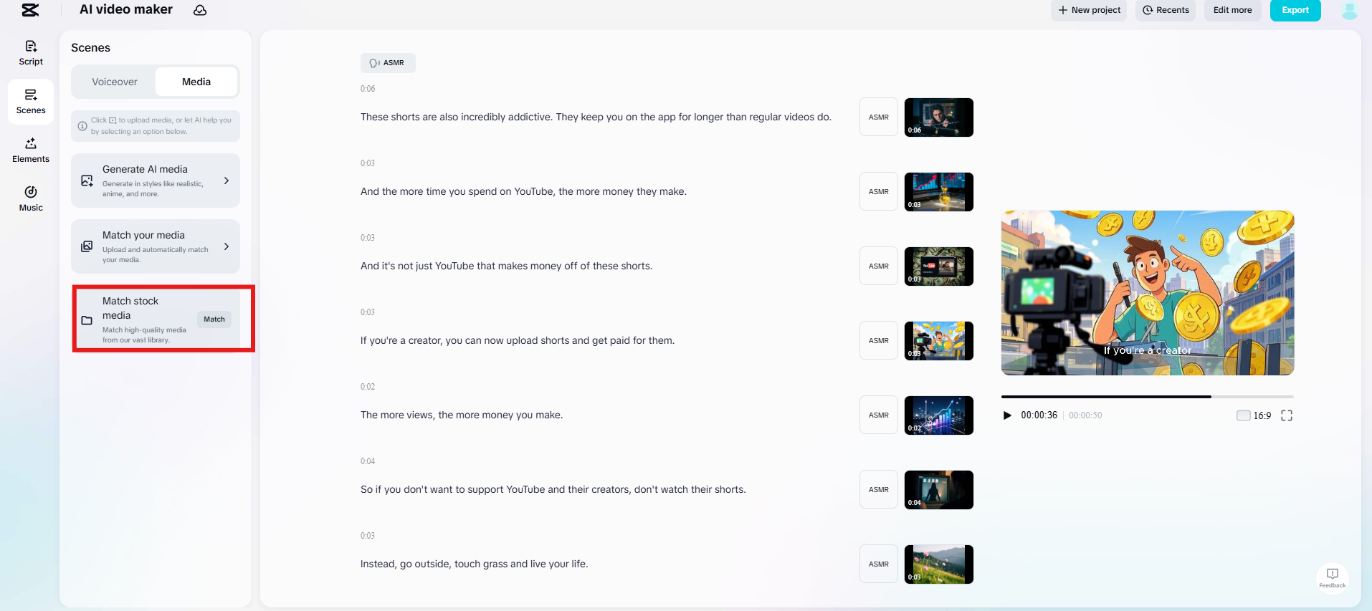The width and height of the screenshot is (1372, 611).
Task: Click ASMR button beside 'incredibly addictive' line
Action: [879, 117]
